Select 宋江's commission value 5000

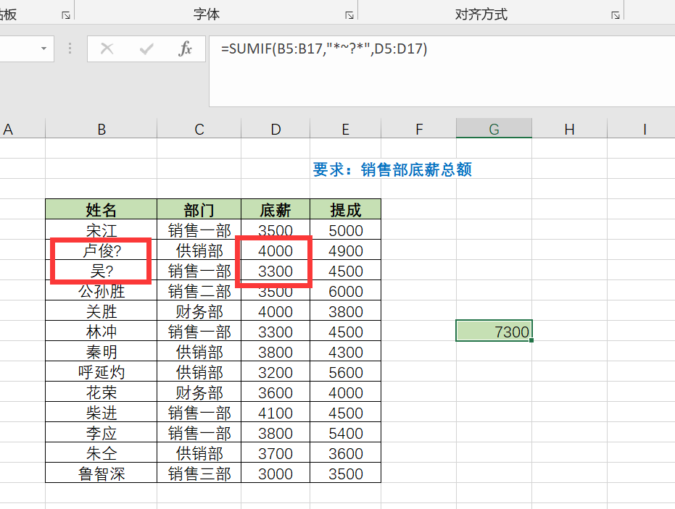345,230
